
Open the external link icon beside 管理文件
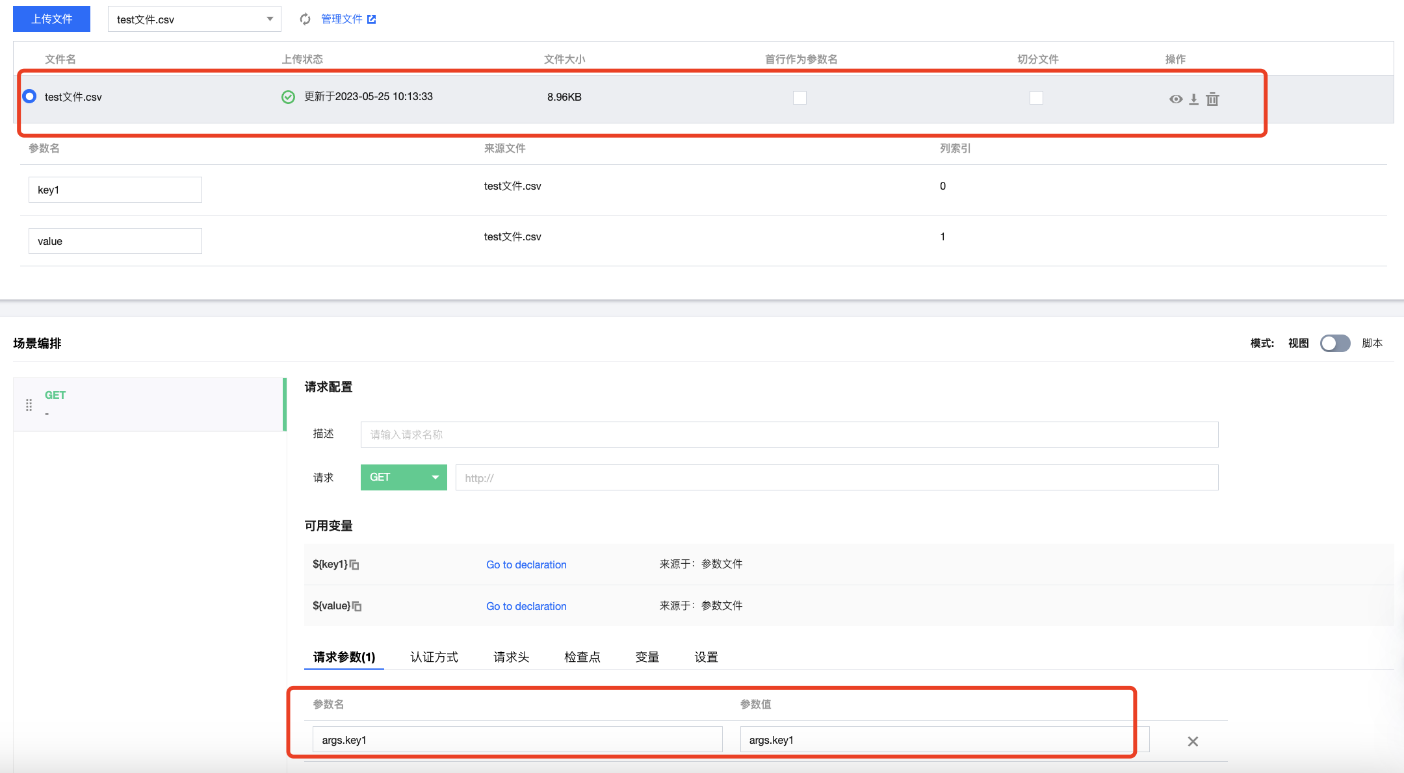point(372,19)
